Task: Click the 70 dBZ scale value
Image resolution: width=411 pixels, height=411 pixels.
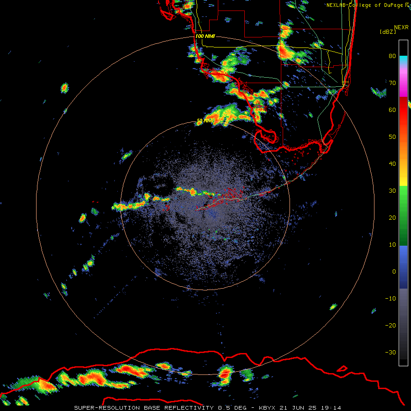Action: click(392, 83)
